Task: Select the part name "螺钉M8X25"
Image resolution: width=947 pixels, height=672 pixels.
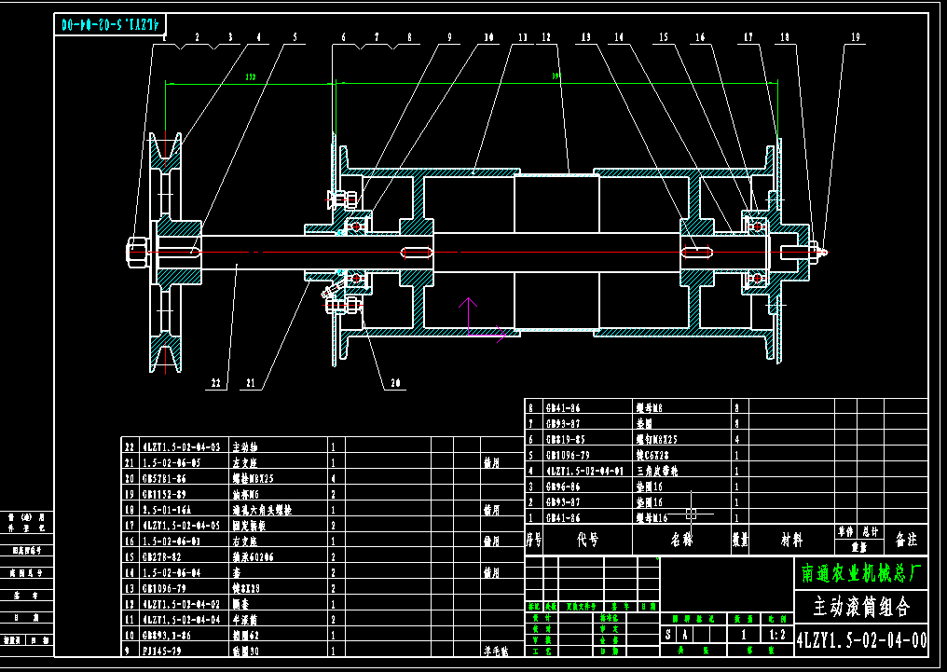Action: pos(657,440)
